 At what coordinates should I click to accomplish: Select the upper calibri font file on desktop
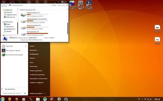pos(157,28)
